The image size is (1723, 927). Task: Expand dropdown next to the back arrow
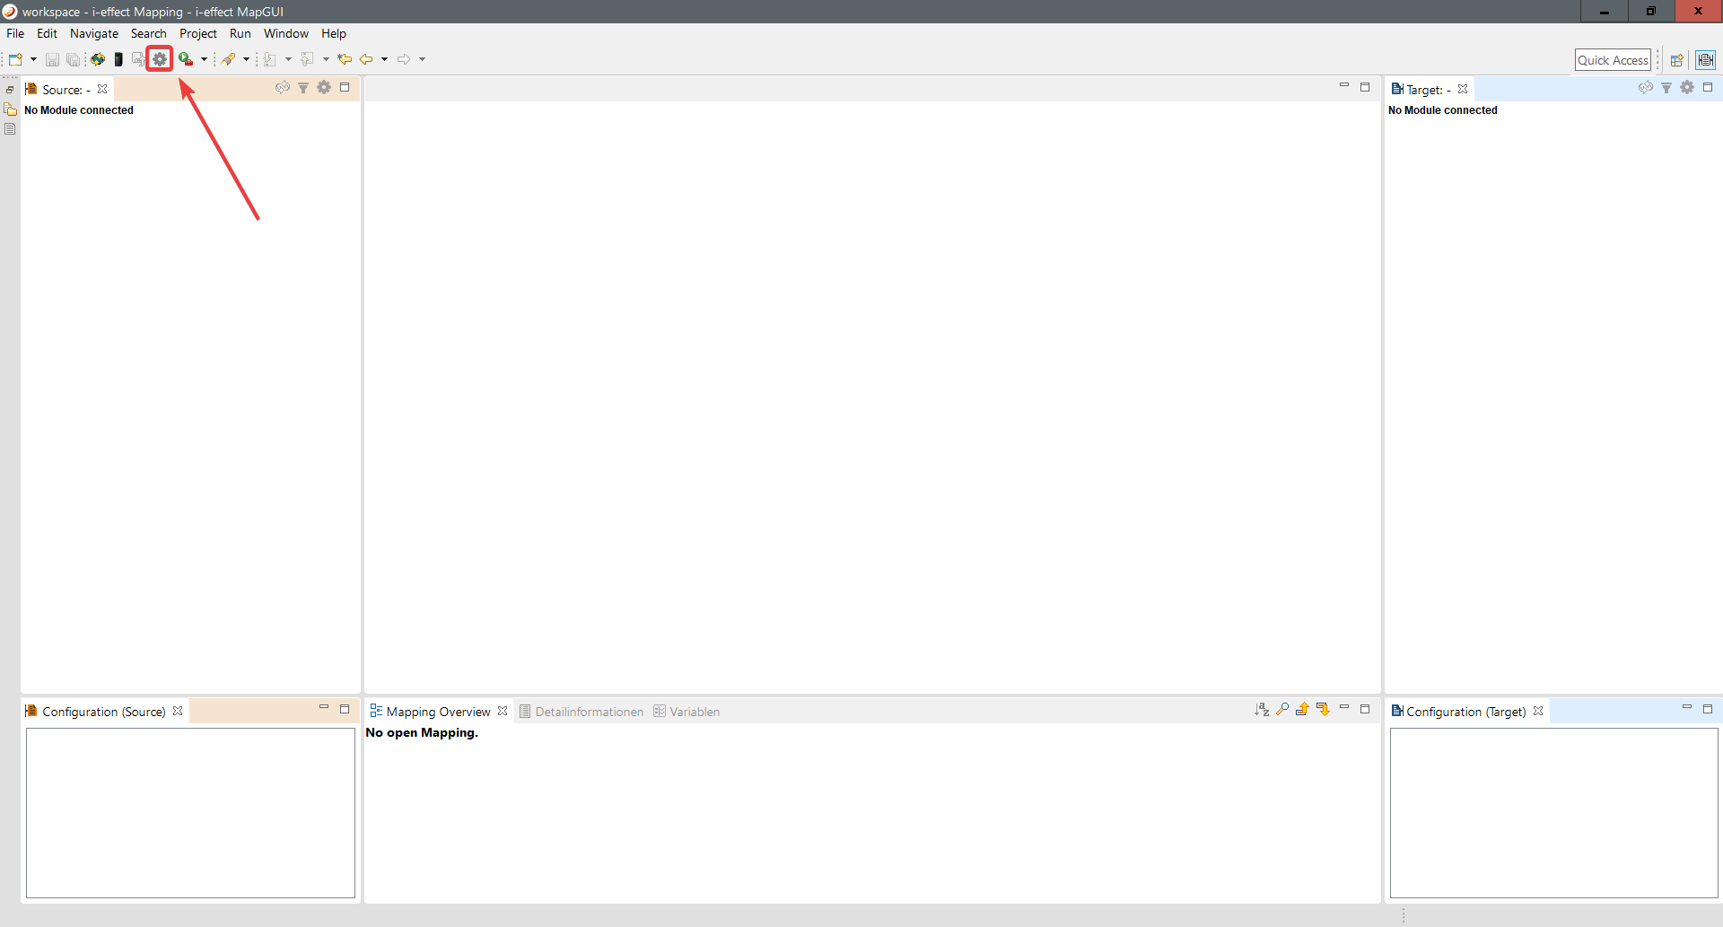tap(385, 59)
